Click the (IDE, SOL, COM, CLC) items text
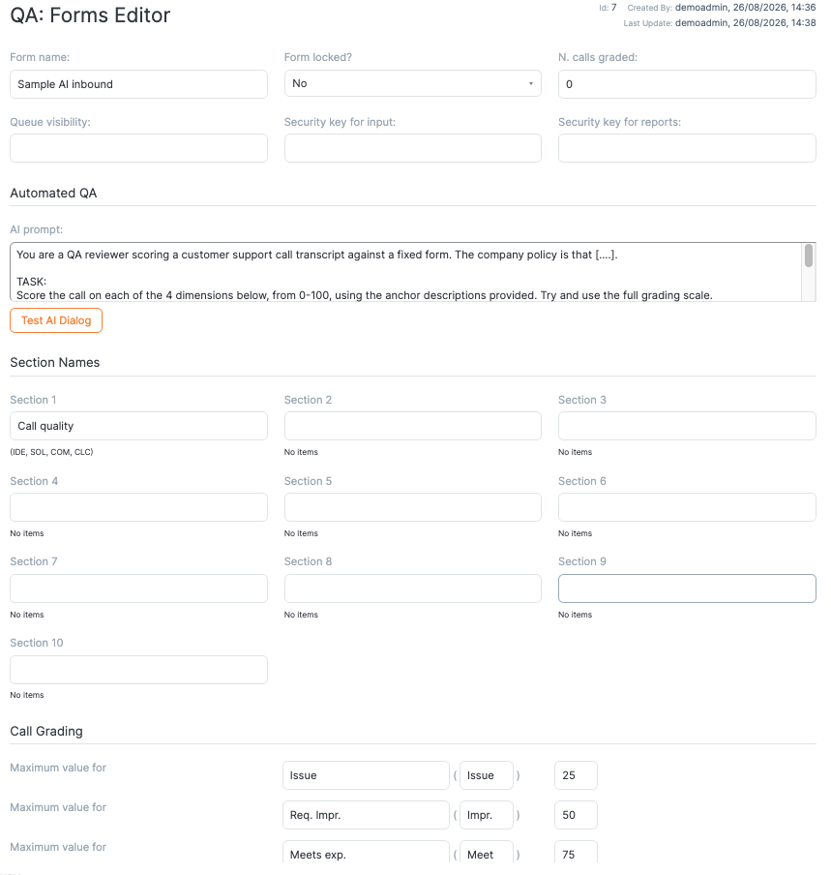 51,452
